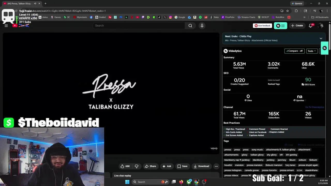Screen dimensions: 331x186
Task: Toggle Compare - off button
Action: [x=294, y=51]
